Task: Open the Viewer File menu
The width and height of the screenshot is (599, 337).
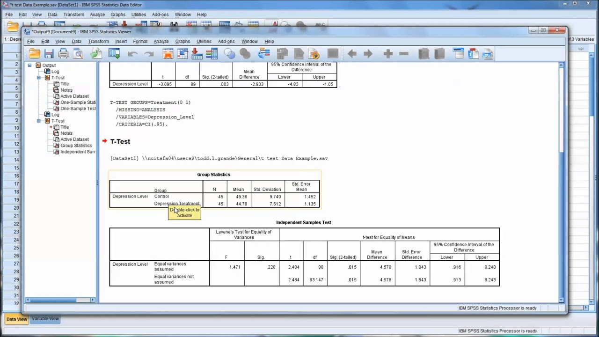Action: pos(30,41)
